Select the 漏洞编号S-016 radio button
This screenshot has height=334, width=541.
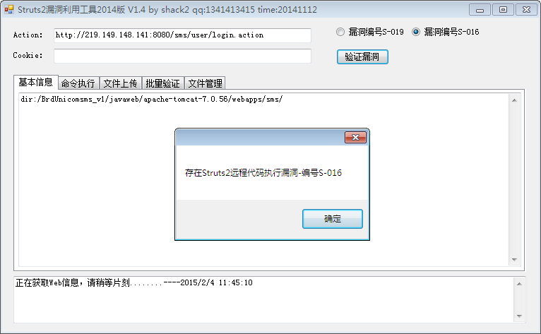(416, 32)
